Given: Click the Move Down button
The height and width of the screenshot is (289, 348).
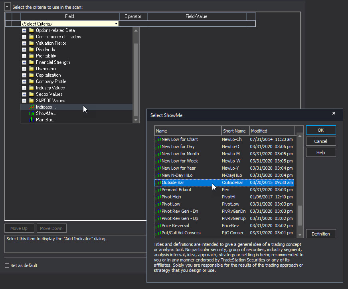Looking at the screenshot, I should click(51, 228).
